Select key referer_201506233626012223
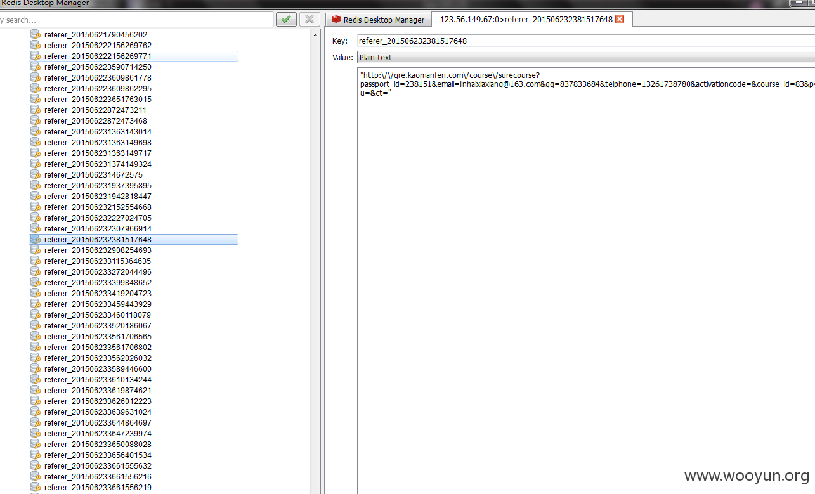 (98, 401)
